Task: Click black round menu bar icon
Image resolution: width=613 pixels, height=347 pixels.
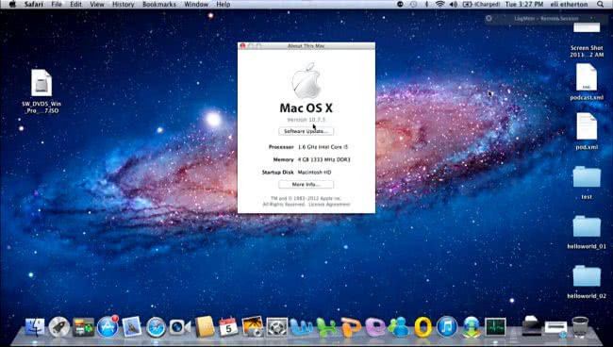Action: (x=400, y=5)
